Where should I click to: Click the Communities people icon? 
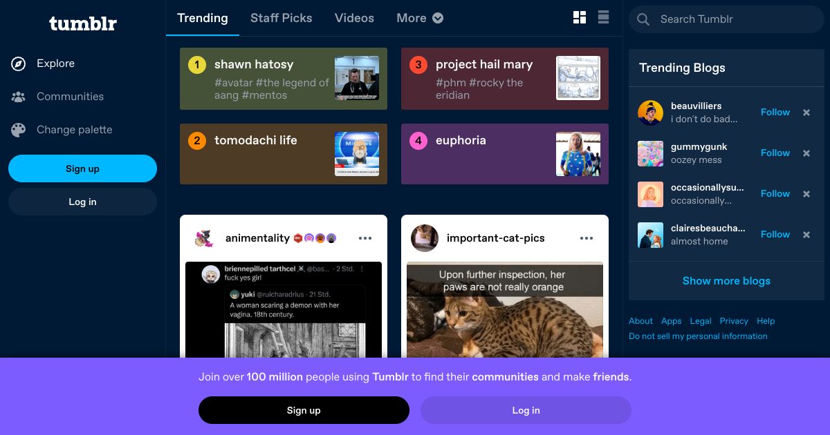click(19, 97)
